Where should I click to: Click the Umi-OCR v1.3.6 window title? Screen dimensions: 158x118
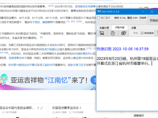[x=110, y=12]
